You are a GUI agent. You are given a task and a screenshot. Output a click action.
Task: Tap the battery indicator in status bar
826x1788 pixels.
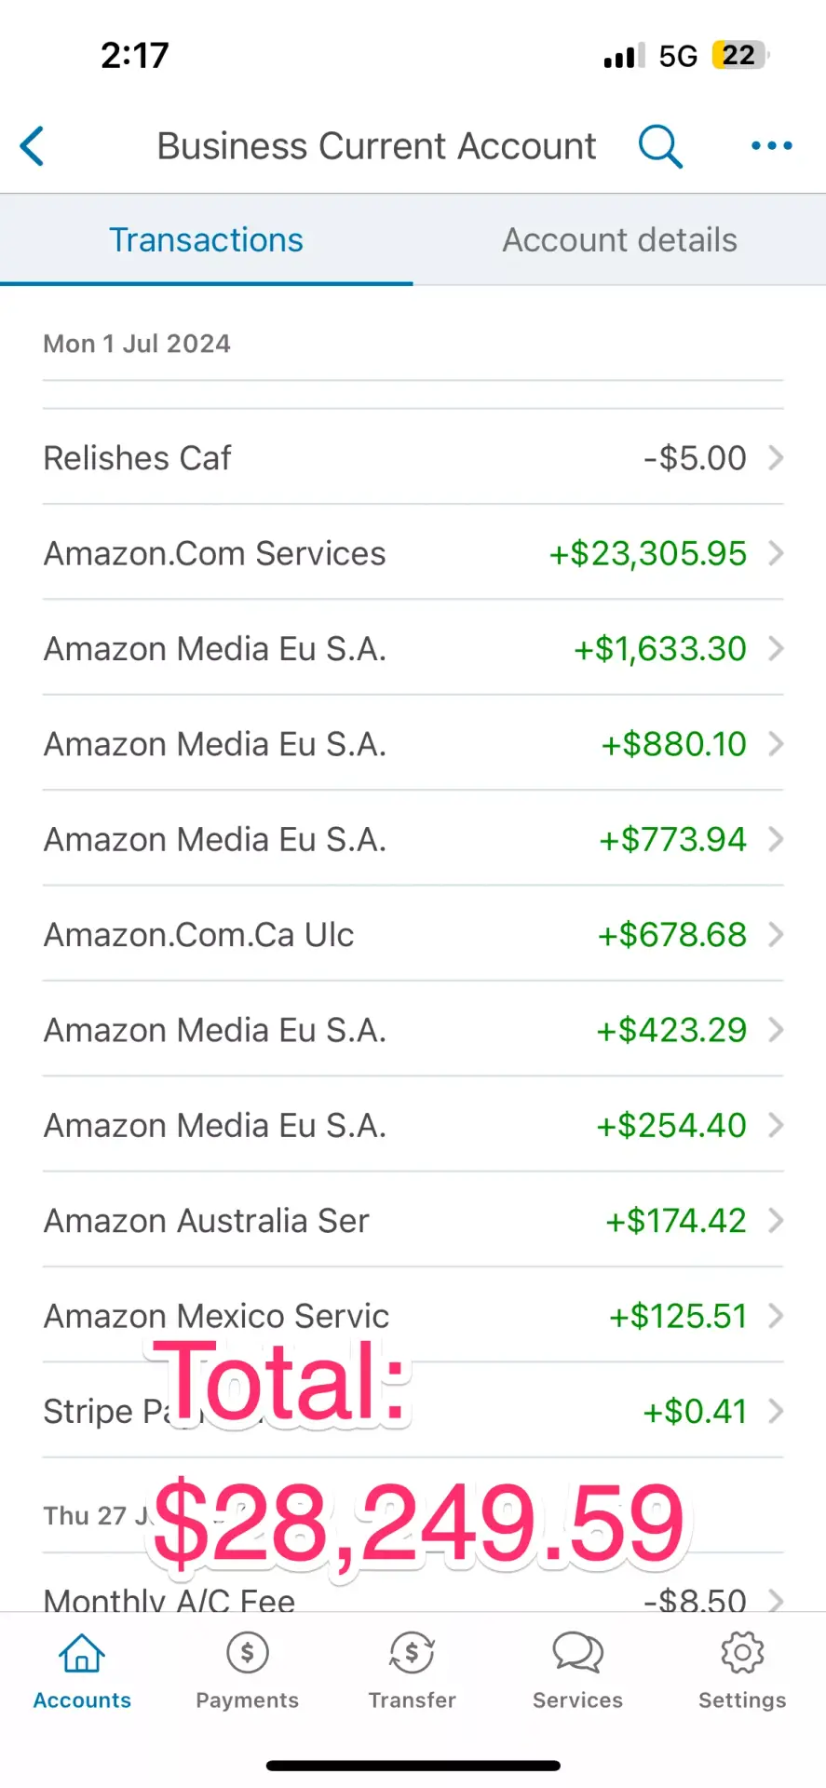point(739,56)
